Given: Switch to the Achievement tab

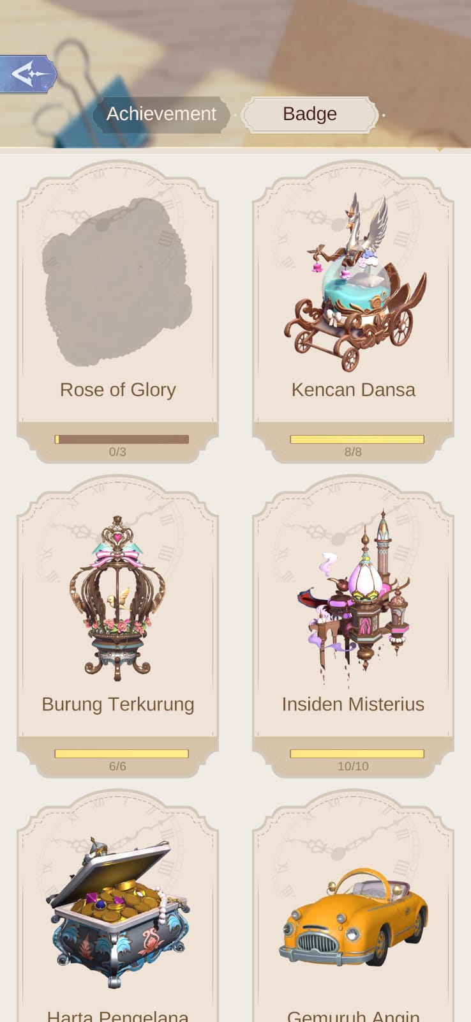Looking at the screenshot, I should pyautogui.click(x=161, y=114).
